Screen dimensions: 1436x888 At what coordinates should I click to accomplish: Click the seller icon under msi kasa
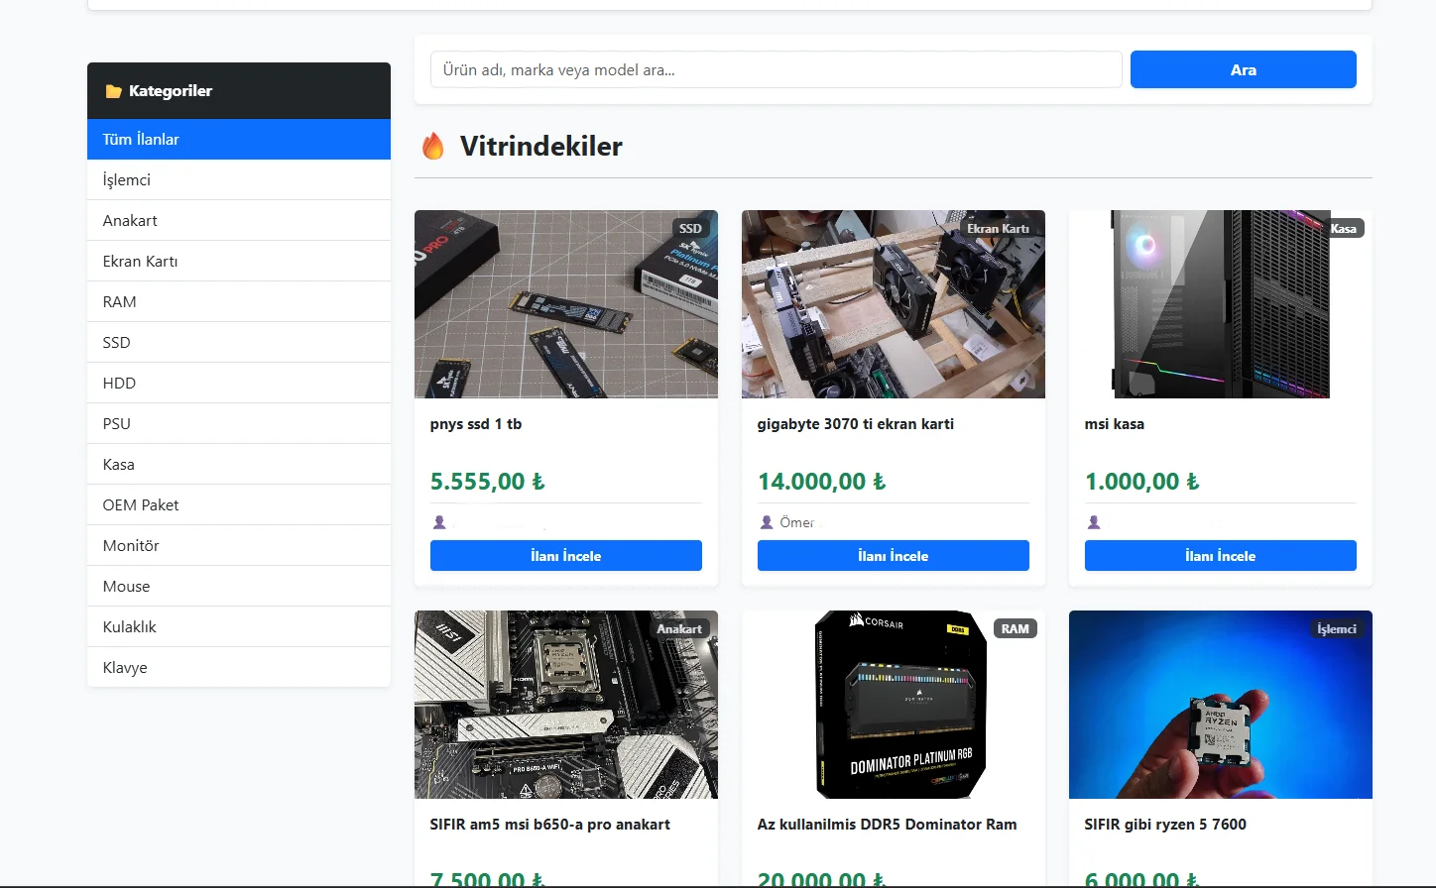click(1094, 522)
